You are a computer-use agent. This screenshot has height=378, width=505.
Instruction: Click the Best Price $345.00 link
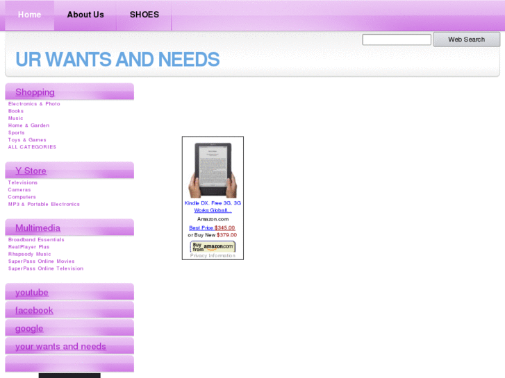(212, 227)
